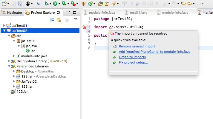The height and width of the screenshot is (119, 213).
Task: Click the black user profile toolbar icon
Action: tap(28, 4)
